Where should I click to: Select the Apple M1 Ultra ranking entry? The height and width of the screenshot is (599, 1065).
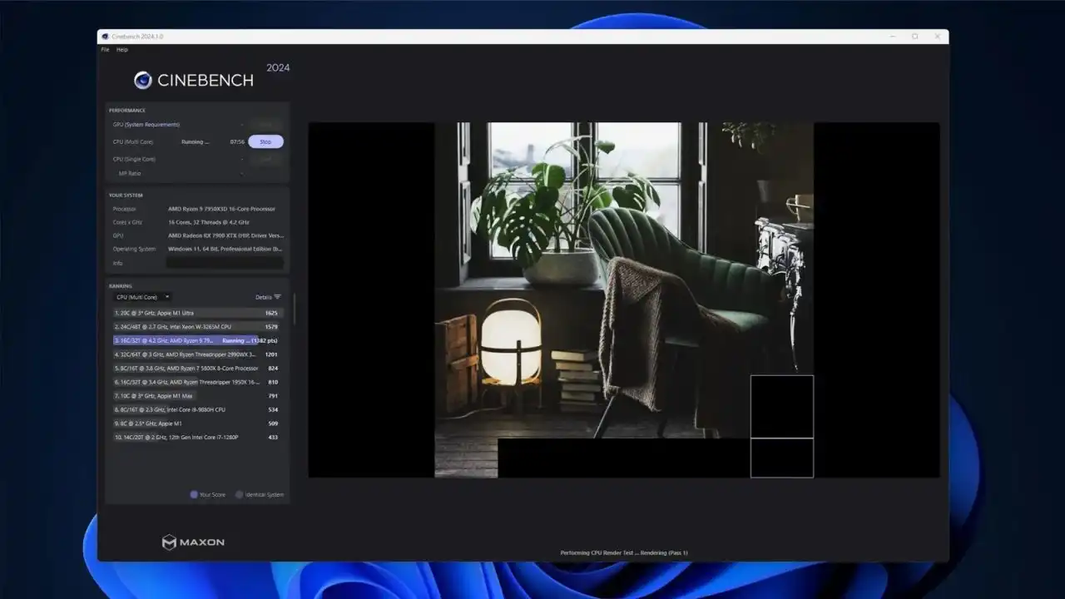196,313
